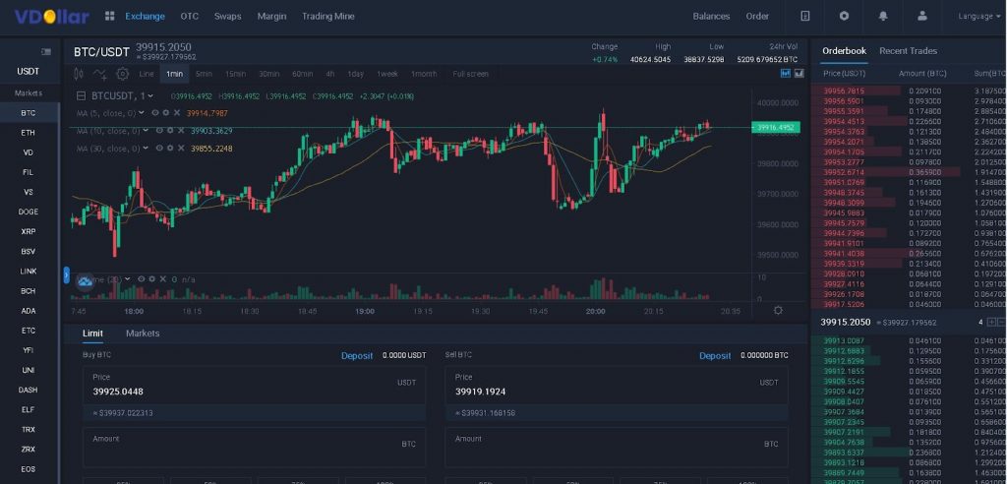
Task: Click Deposit link under Sell BTC
Action: [715, 355]
